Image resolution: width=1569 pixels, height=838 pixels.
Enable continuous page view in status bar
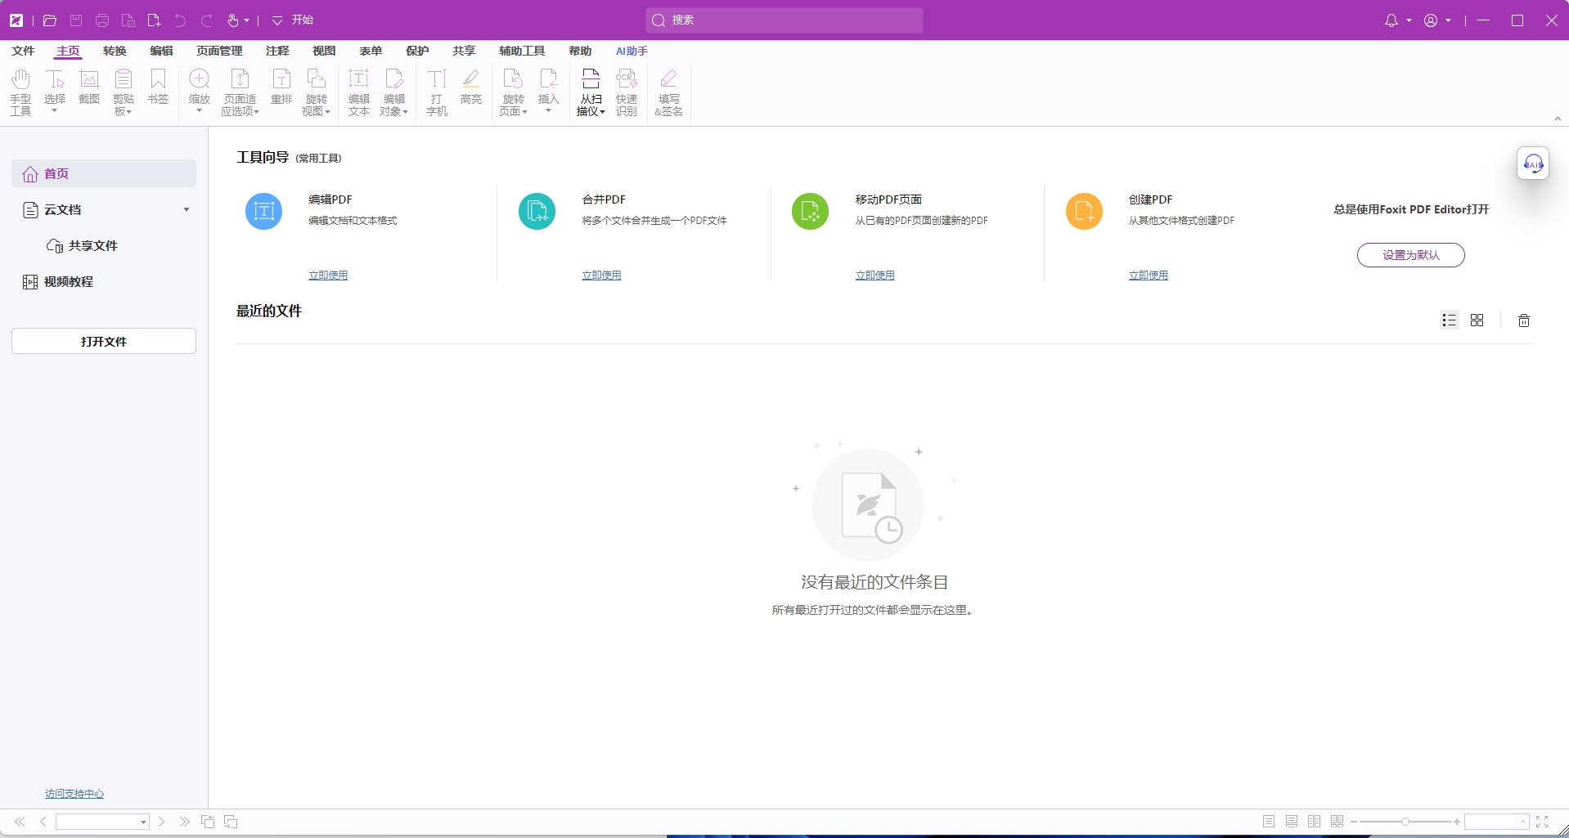click(x=1292, y=822)
